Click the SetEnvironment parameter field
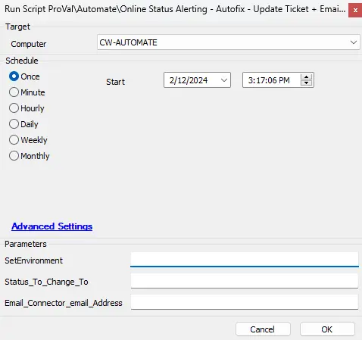The width and height of the screenshot is (362, 340). click(x=245, y=259)
